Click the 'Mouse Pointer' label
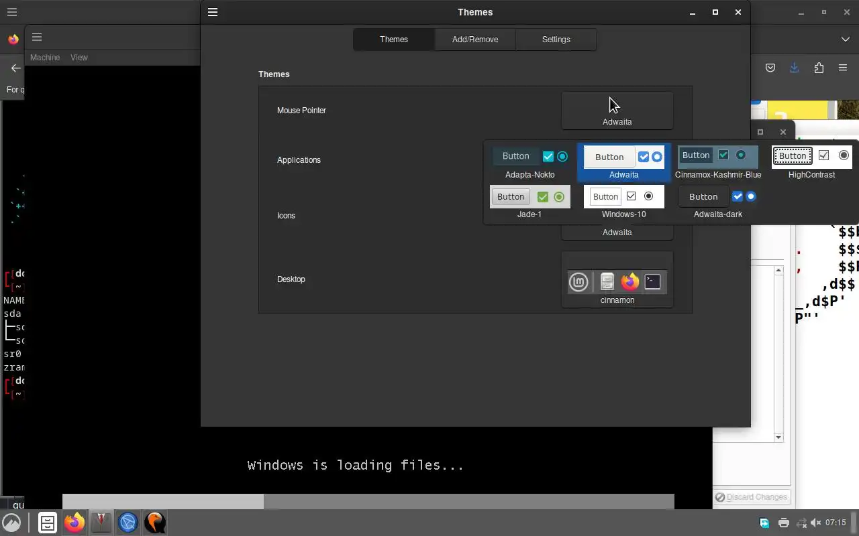Image resolution: width=859 pixels, height=536 pixels. [301, 111]
